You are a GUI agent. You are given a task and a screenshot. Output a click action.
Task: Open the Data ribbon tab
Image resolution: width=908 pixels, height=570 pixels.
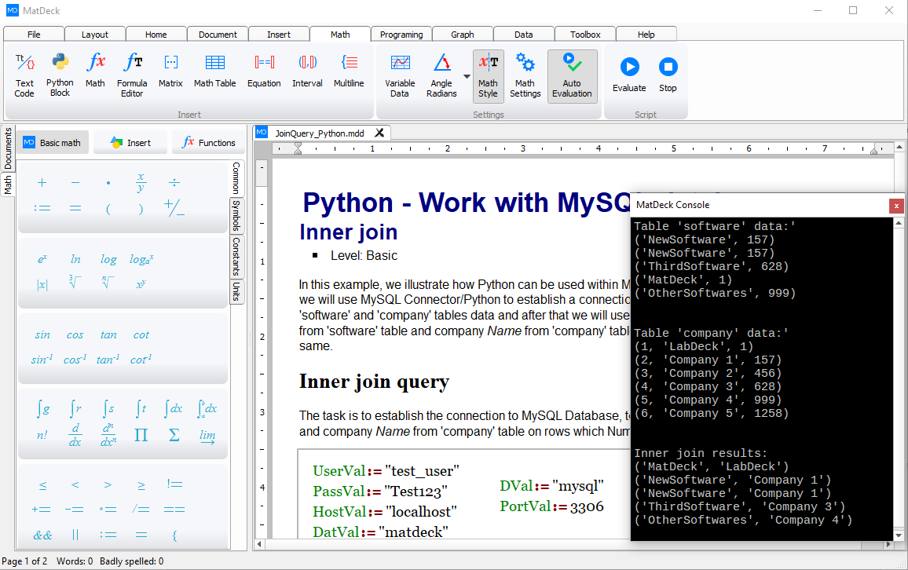(523, 34)
